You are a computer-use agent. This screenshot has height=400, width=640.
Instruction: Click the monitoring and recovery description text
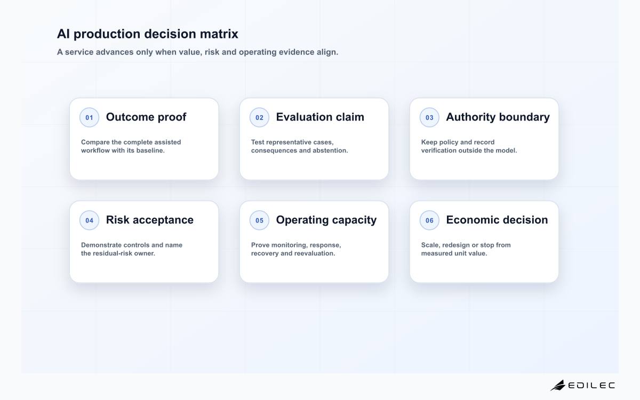[296, 249]
